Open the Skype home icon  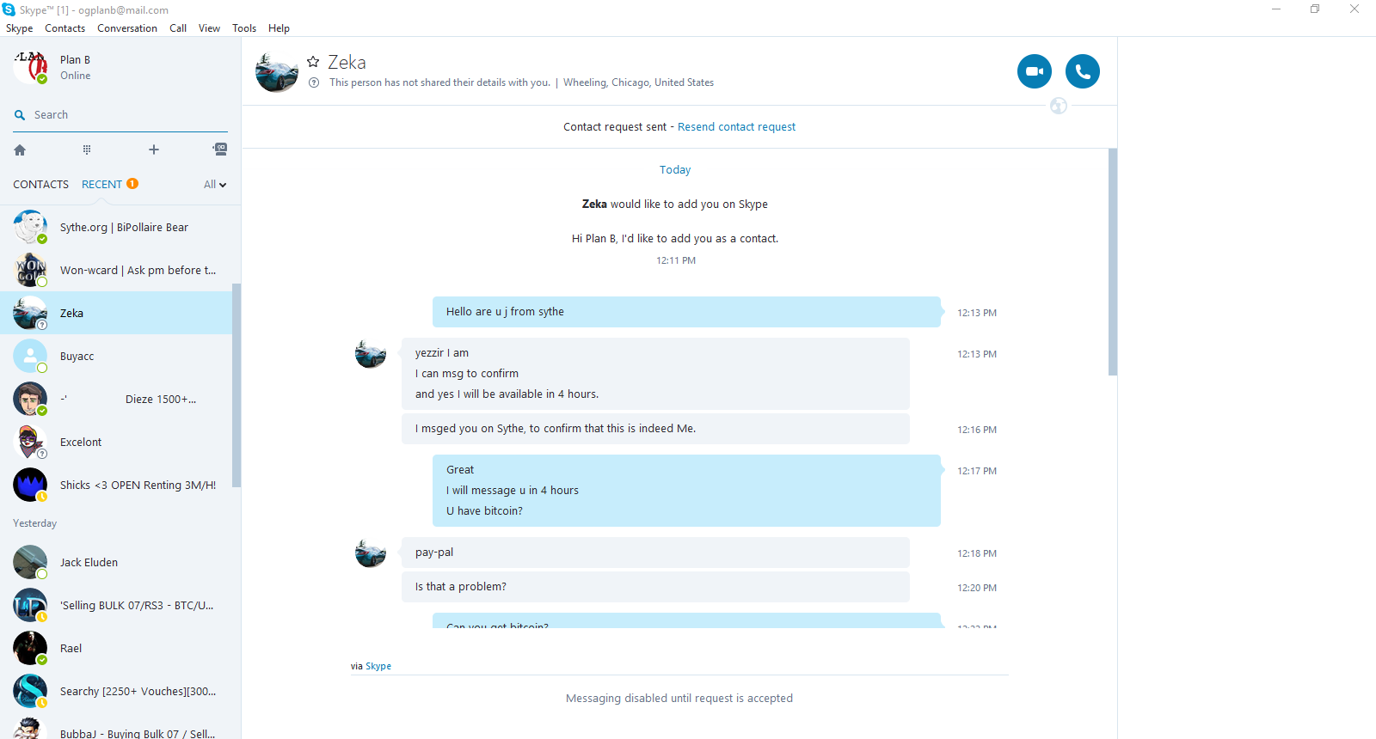point(20,150)
